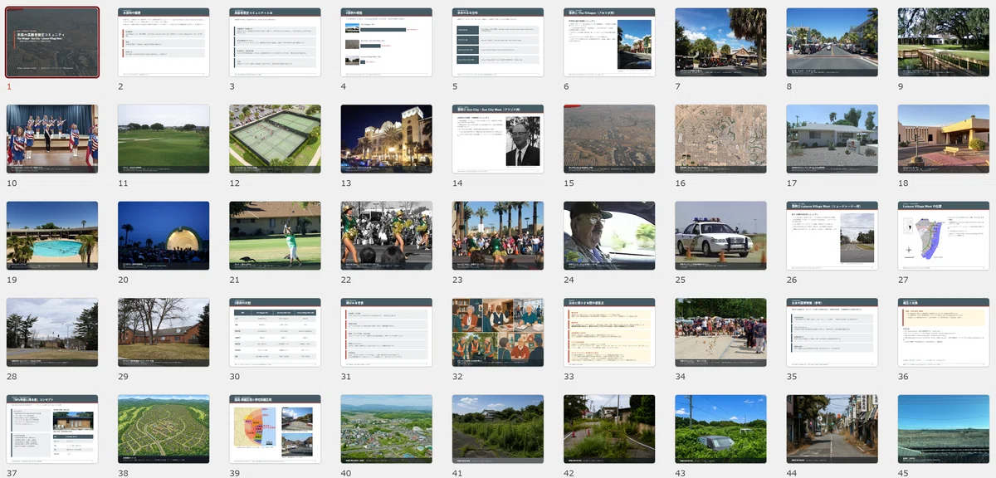Image resolution: width=996 pixels, height=478 pixels.
Task: Select slide 31 text slide
Action: [387, 333]
